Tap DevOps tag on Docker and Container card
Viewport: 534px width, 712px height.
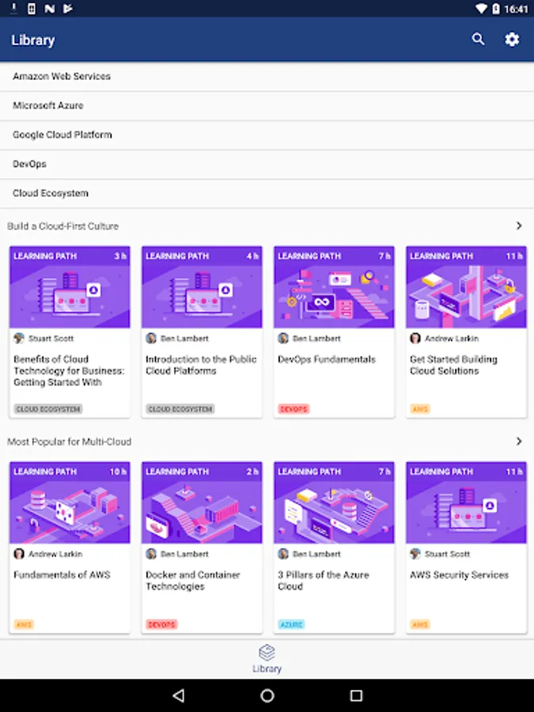tap(161, 625)
